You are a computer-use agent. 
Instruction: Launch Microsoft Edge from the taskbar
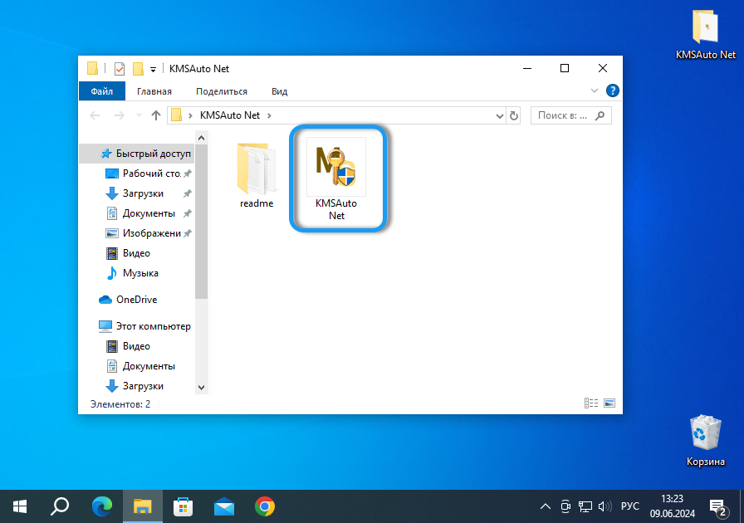click(x=102, y=506)
